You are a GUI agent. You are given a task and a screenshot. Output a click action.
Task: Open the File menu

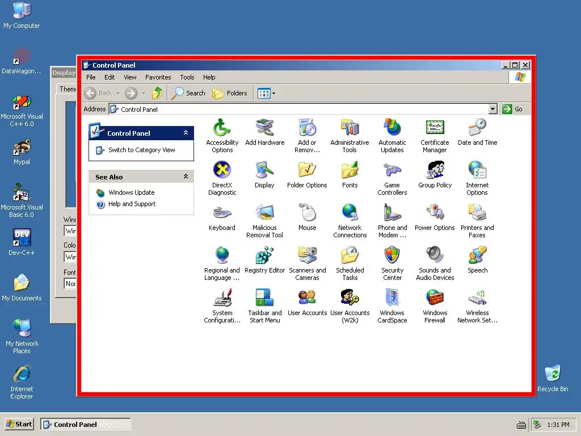point(91,77)
